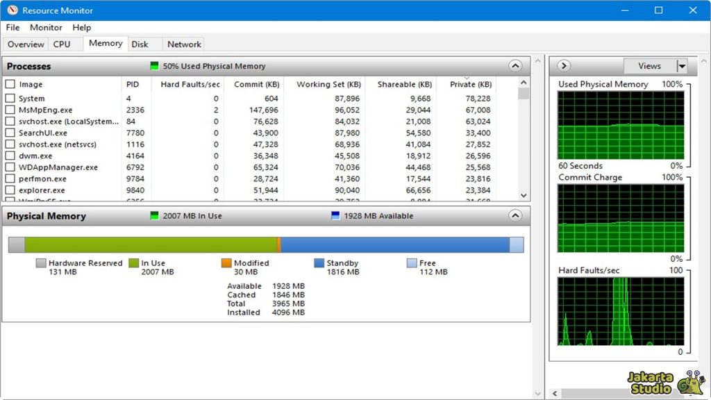Image resolution: width=711 pixels, height=400 pixels.
Task: Check the SearchUI.exe checkbox
Action: [x=10, y=132]
